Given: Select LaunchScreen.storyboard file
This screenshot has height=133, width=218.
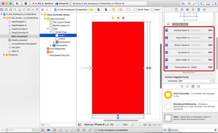Looking at the screenshot, I should coord(24,44).
